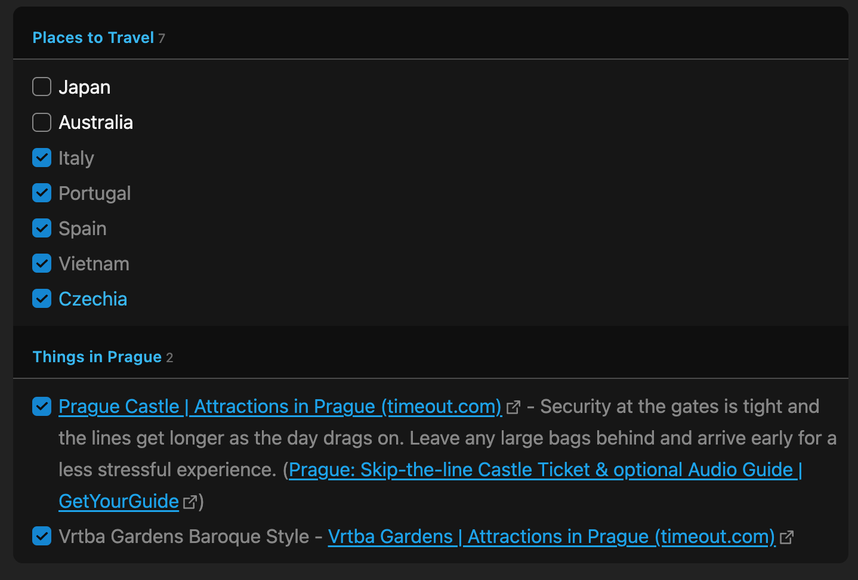Open the Czechia link
This screenshot has width=858, height=580.
click(x=93, y=299)
